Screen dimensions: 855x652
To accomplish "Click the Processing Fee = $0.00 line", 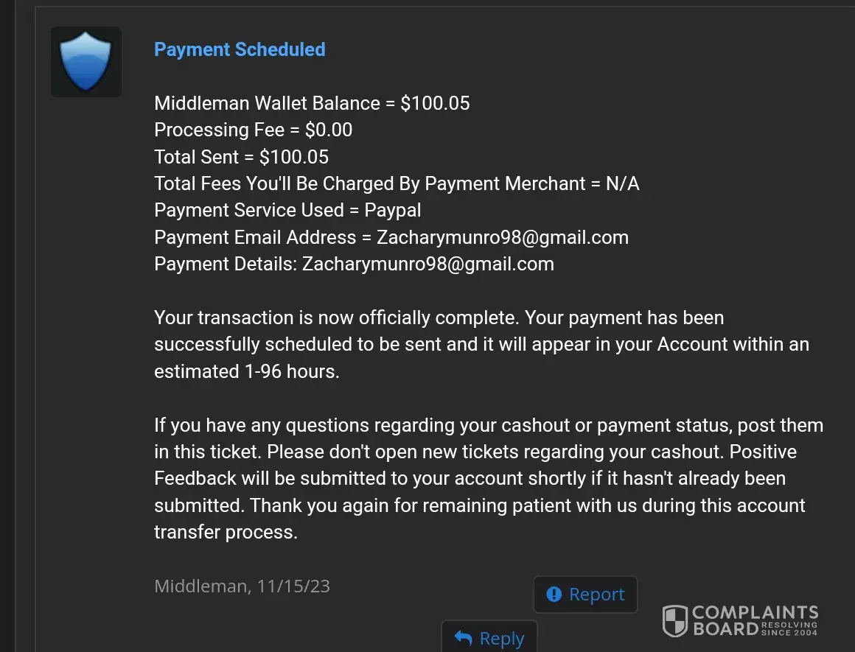I will (x=253, y=130).
